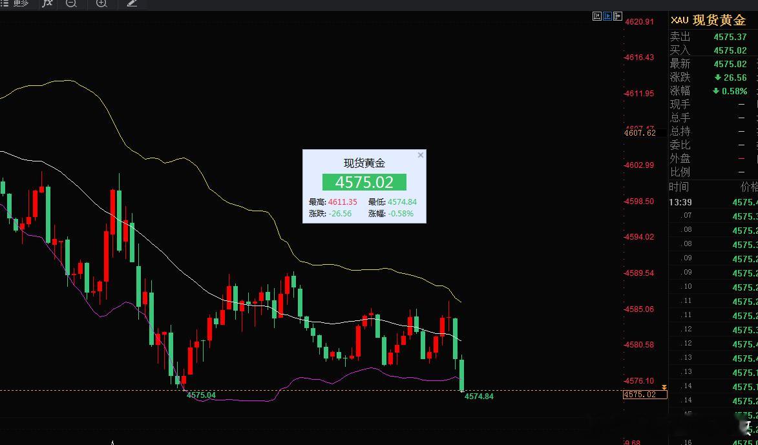The height and width of the screenshot is (445, 758).
Task: Click the 涨幅 0.58% row in side panel
Action: 713,91
